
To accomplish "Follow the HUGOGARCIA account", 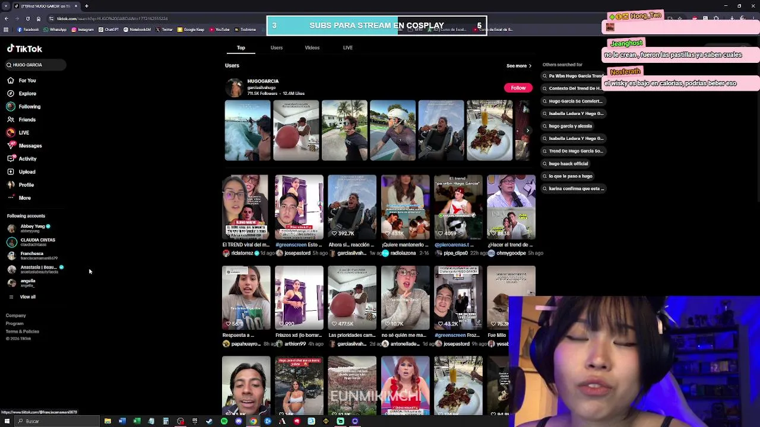I will point(518,88).
